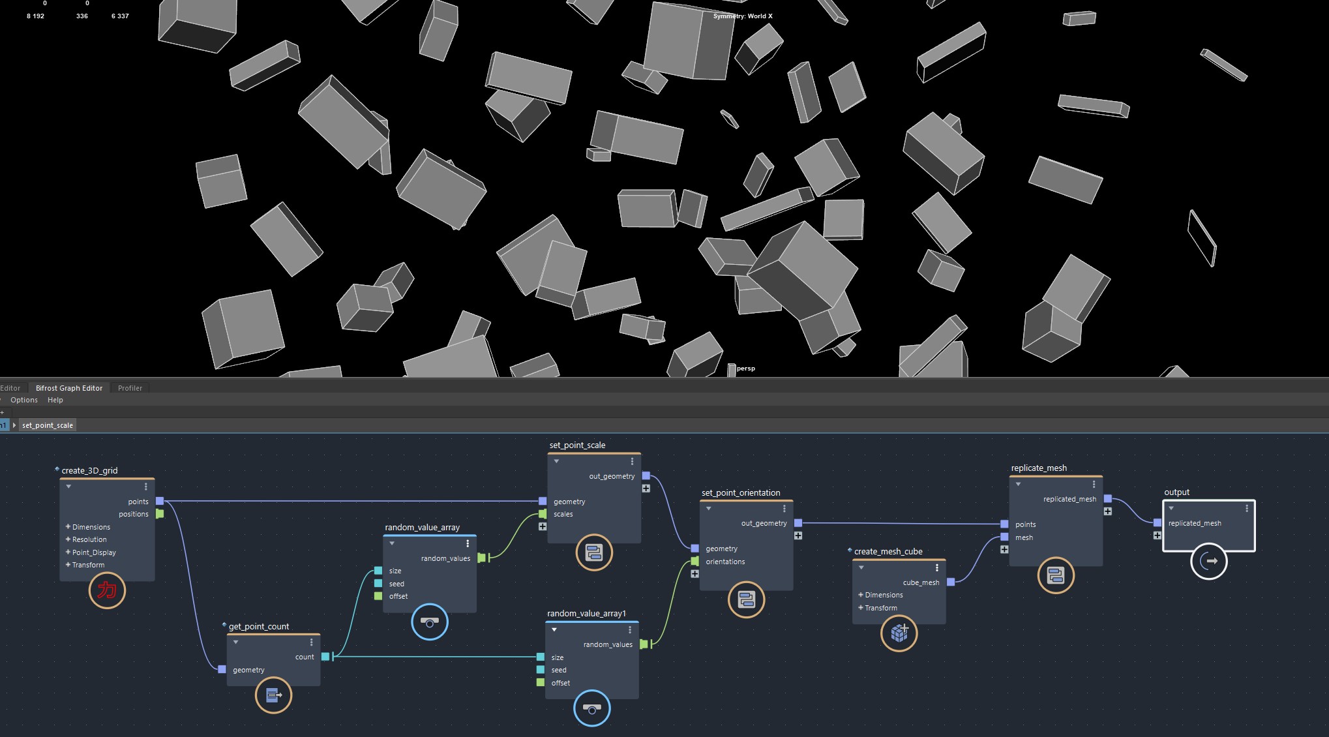The image size is (1329, 737).
Task: Click the persp camera label in viewport
Action: click(x=746, y=368)
